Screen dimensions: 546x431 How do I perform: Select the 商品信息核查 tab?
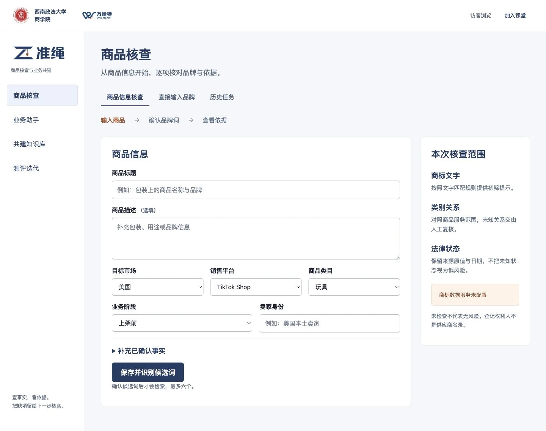coord(125,97)
